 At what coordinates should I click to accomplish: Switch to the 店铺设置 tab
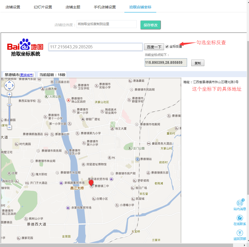[x=13, y=7]
